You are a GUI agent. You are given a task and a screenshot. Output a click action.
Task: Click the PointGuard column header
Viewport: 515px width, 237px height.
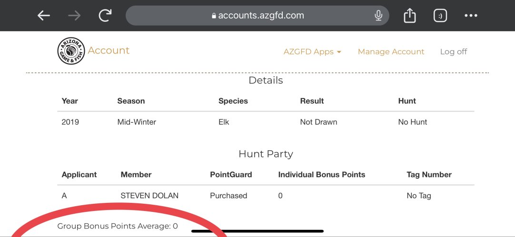(231, 174)
